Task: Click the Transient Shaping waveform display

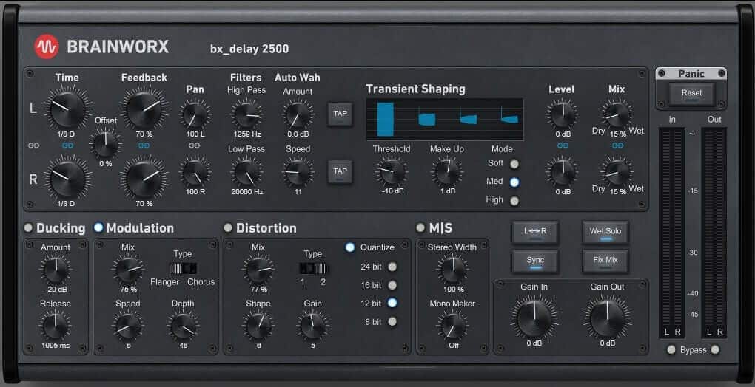Action: (444, 120)
